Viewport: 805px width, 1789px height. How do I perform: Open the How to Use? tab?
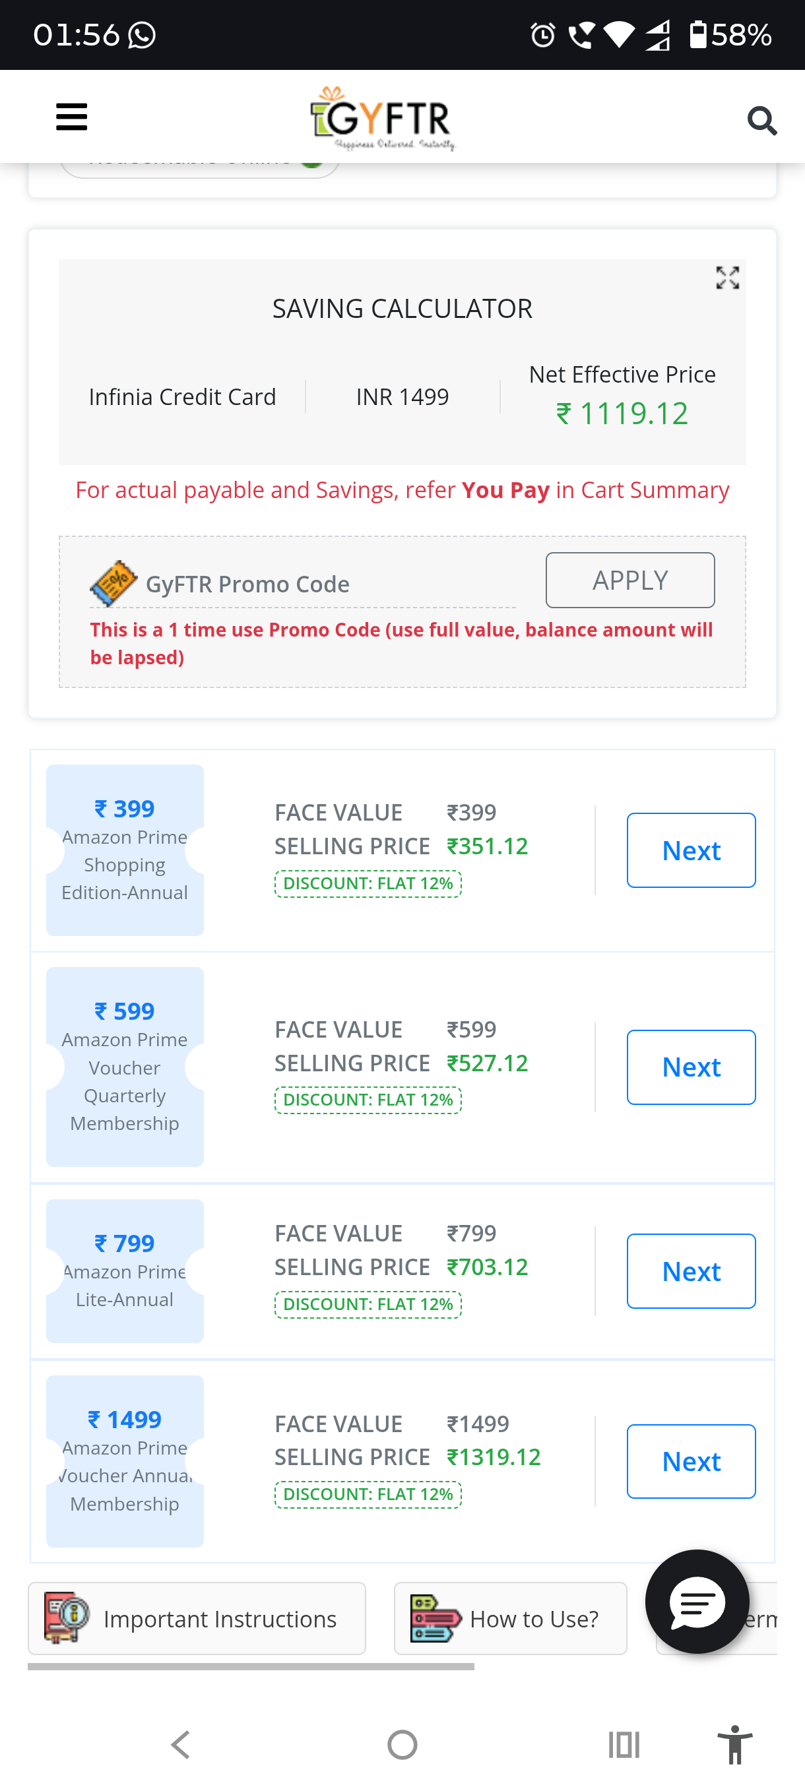point(511,1619)
